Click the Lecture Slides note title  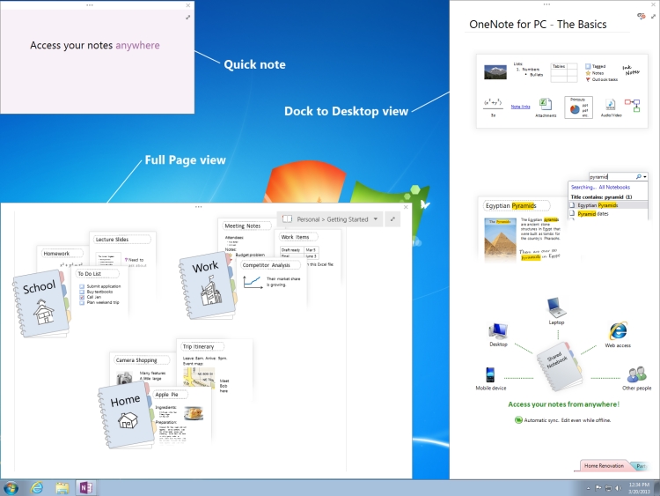pyautogui.click(x=112, y=240)
